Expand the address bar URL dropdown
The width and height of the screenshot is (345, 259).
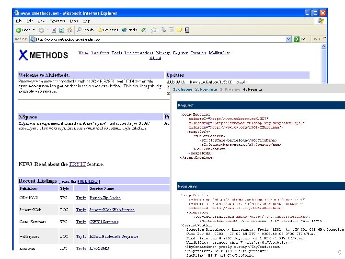(x=288, y=39)
